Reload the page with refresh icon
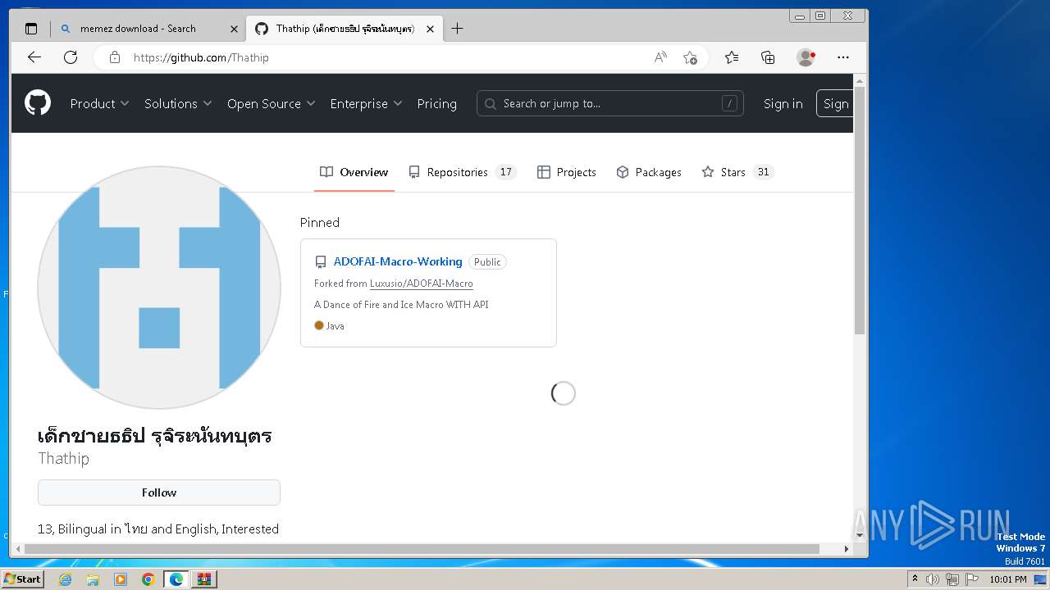This screenshot has height=590, width=1050. pos(71,57)
